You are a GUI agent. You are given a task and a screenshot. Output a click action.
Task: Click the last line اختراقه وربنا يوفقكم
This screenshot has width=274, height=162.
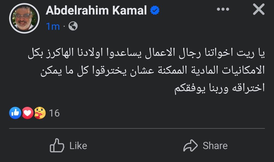point(219,87)
